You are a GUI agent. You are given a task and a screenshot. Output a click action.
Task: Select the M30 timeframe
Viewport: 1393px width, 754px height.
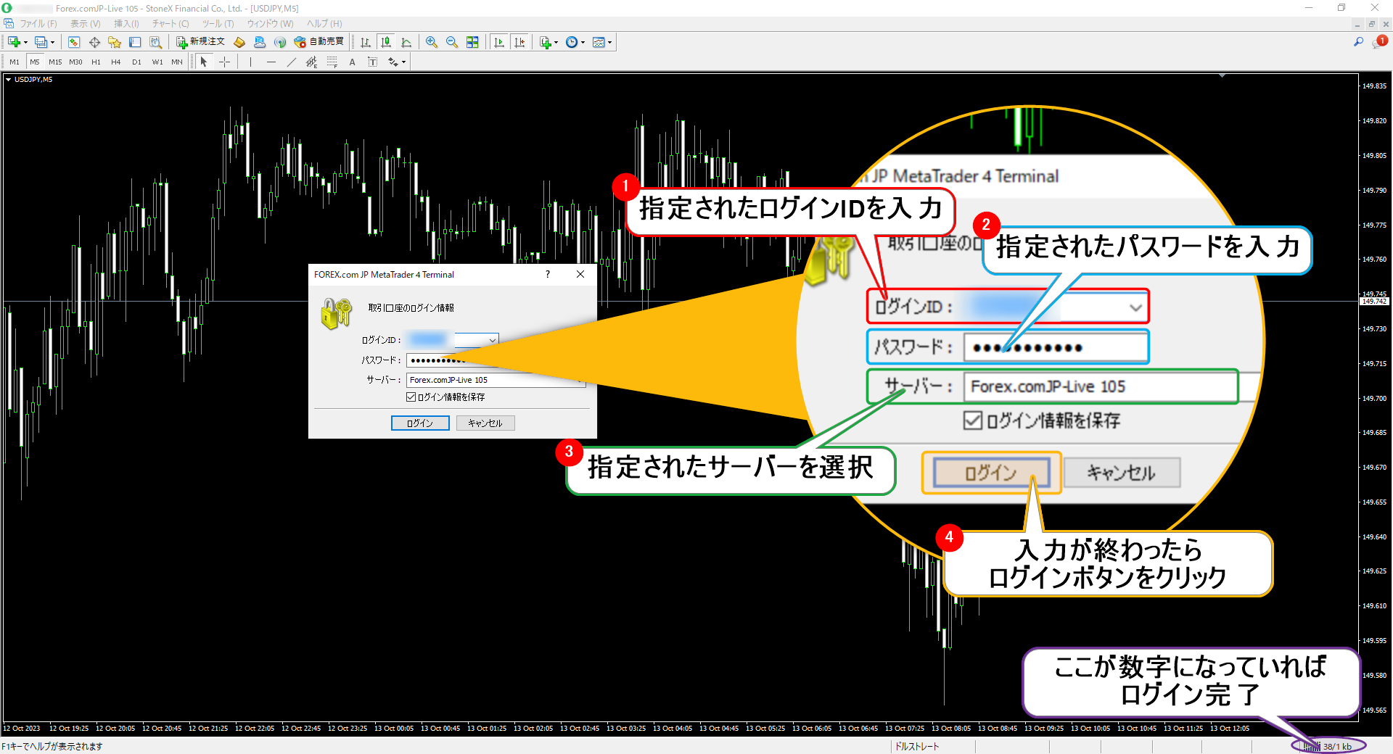pyautogui.click(x=75, y=62)
